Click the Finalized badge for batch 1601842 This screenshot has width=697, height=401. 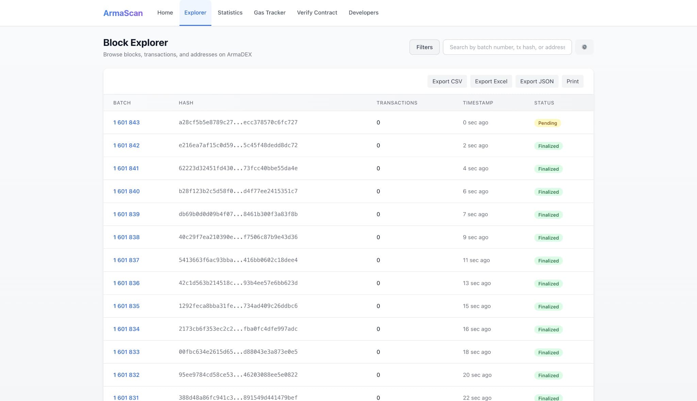tap(548, 146)
